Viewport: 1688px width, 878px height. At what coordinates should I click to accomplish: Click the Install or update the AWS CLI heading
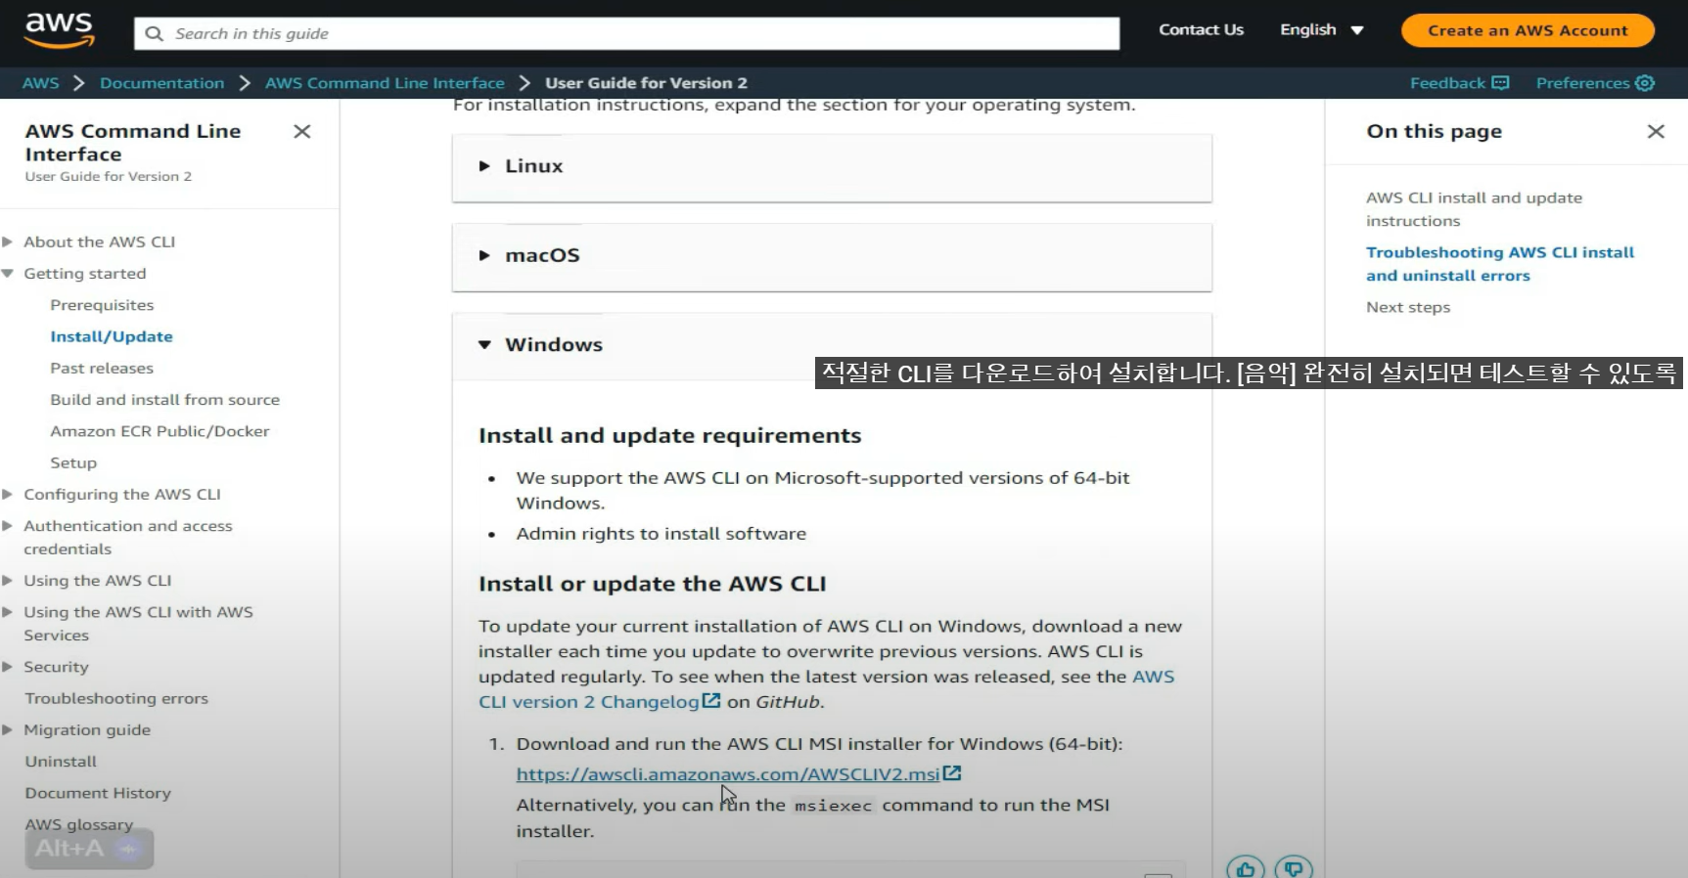point(653,585)
